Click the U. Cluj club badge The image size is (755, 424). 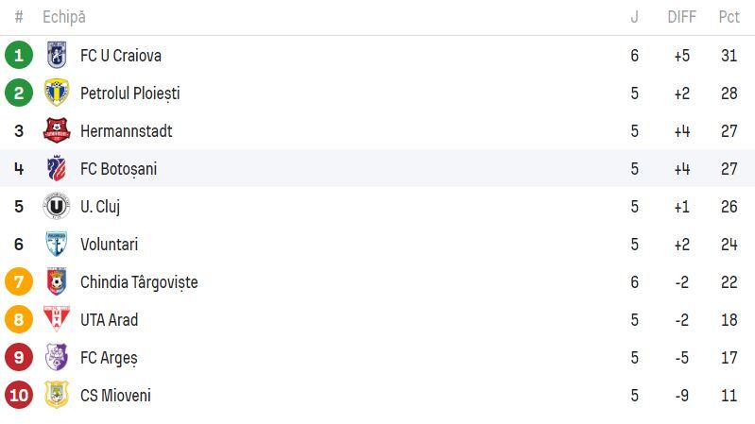tap(57, 207)
